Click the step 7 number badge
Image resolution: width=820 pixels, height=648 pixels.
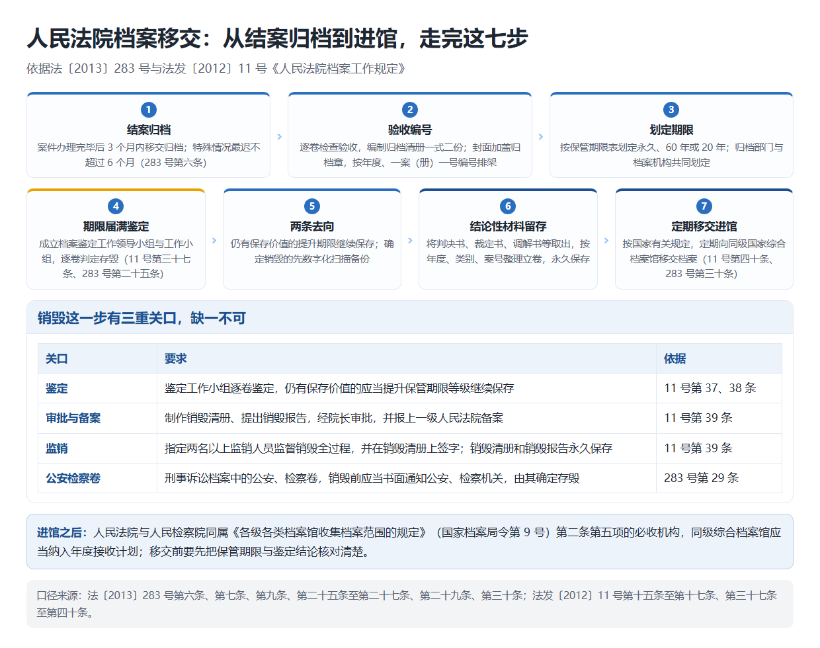point(704,206)
